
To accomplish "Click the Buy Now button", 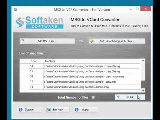I will coord(58,110).
